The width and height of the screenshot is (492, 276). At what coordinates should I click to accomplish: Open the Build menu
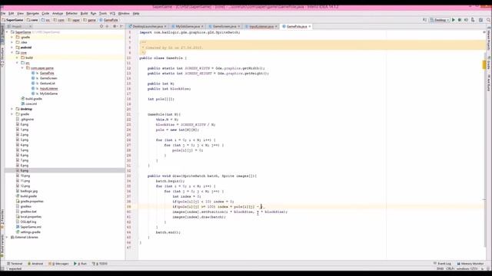coord(84,14)
